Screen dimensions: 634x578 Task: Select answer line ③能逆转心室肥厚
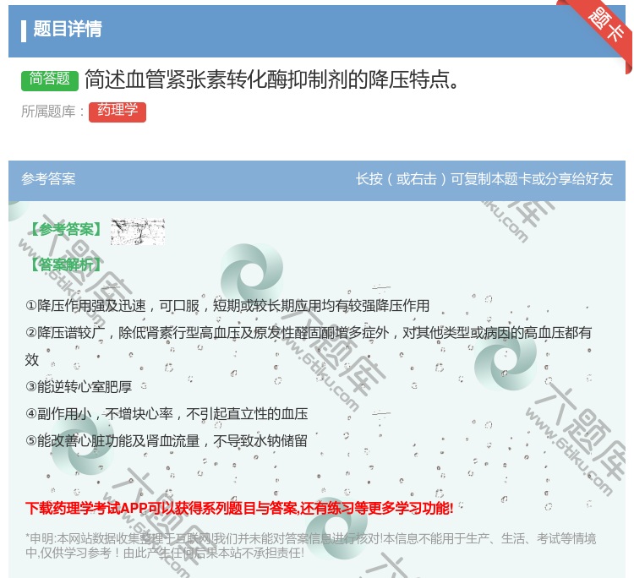pyautogui.click(x=79, y=387)
